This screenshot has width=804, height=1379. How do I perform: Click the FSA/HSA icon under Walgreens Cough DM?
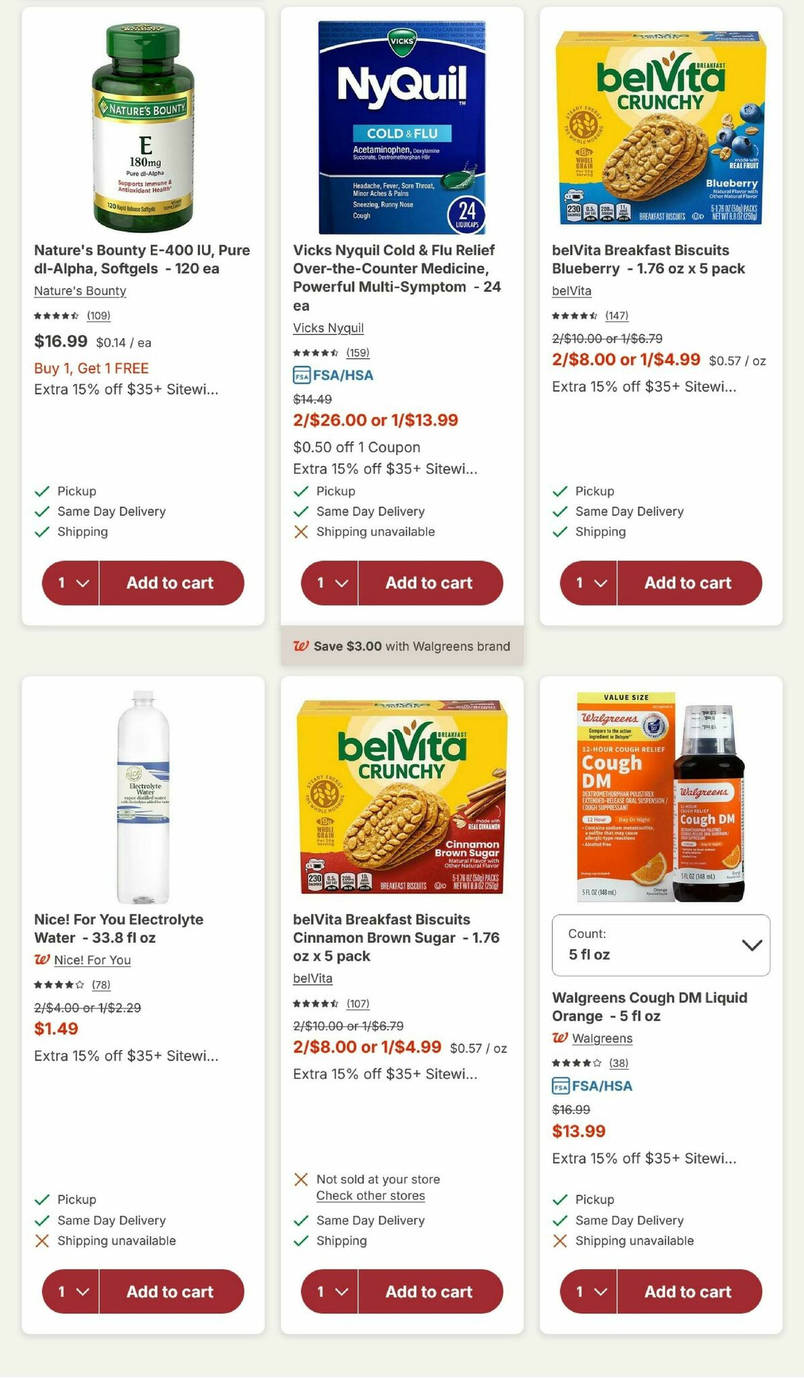tap(560, 1086)
